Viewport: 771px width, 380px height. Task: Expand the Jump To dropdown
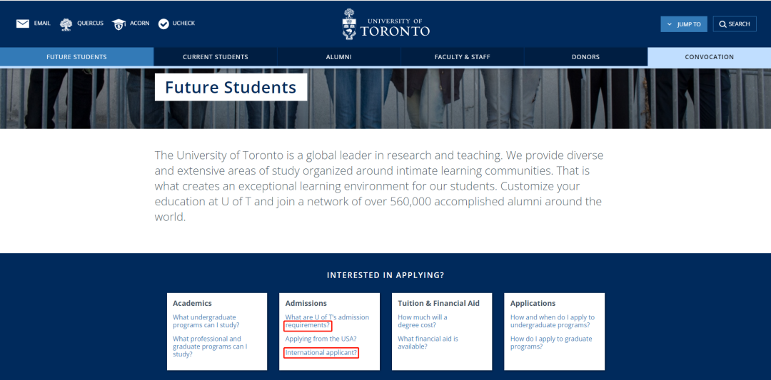683,24
